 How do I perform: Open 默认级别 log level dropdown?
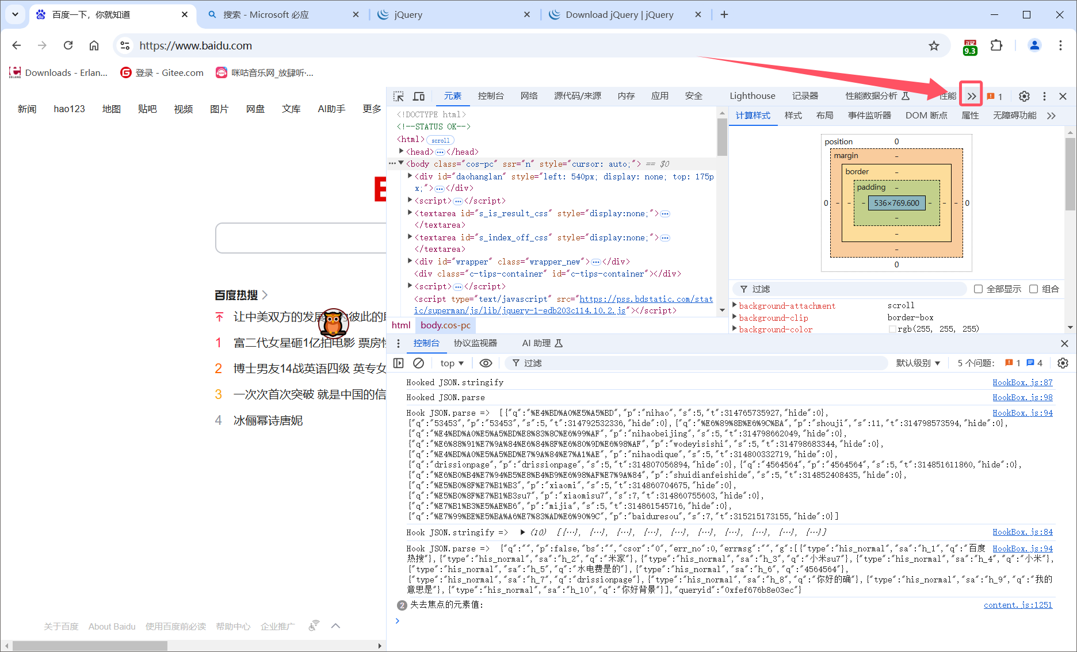click(x=918, y=363)
